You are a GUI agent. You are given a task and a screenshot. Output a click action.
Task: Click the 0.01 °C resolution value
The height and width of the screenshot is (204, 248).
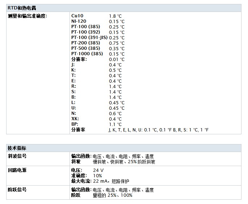pyautogui.click(x=117, y=59)
